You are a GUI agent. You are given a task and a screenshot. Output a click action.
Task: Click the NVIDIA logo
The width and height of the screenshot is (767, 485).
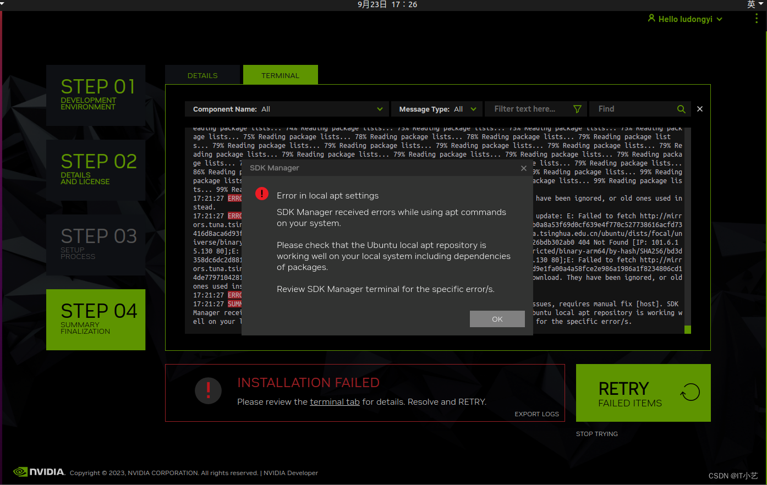39,472
